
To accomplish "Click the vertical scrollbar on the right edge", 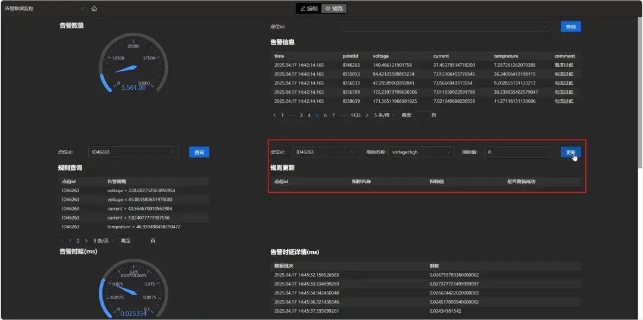I will pyautogui.click(x=639, y=92).
